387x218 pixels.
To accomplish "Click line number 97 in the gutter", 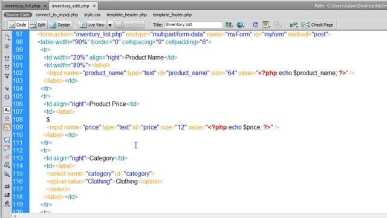I will click(19, 34).
